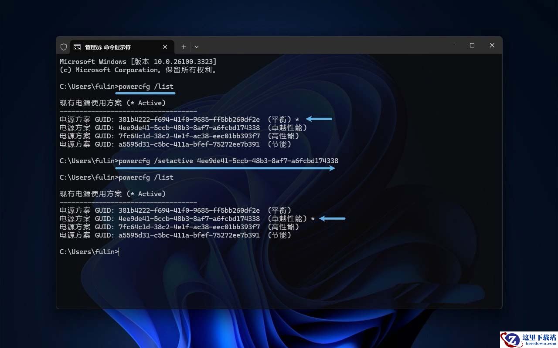Click the empty final C:\Users\fulin> prompt
This screenshot has width=558, height=348.
coord(89,252)
